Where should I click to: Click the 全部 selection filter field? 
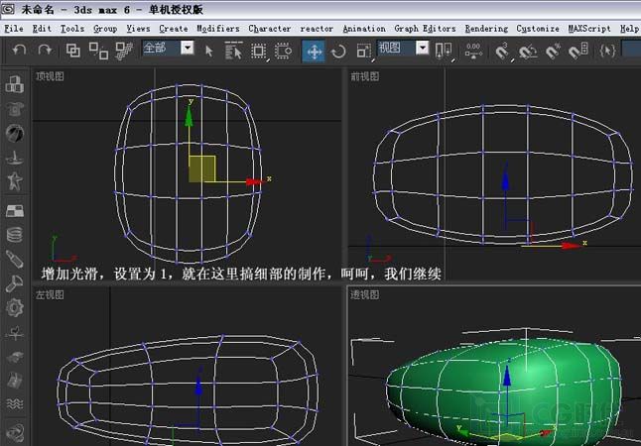point(162,48)
